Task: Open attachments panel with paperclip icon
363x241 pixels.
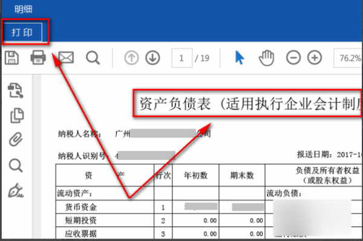Action: [16, 139]
